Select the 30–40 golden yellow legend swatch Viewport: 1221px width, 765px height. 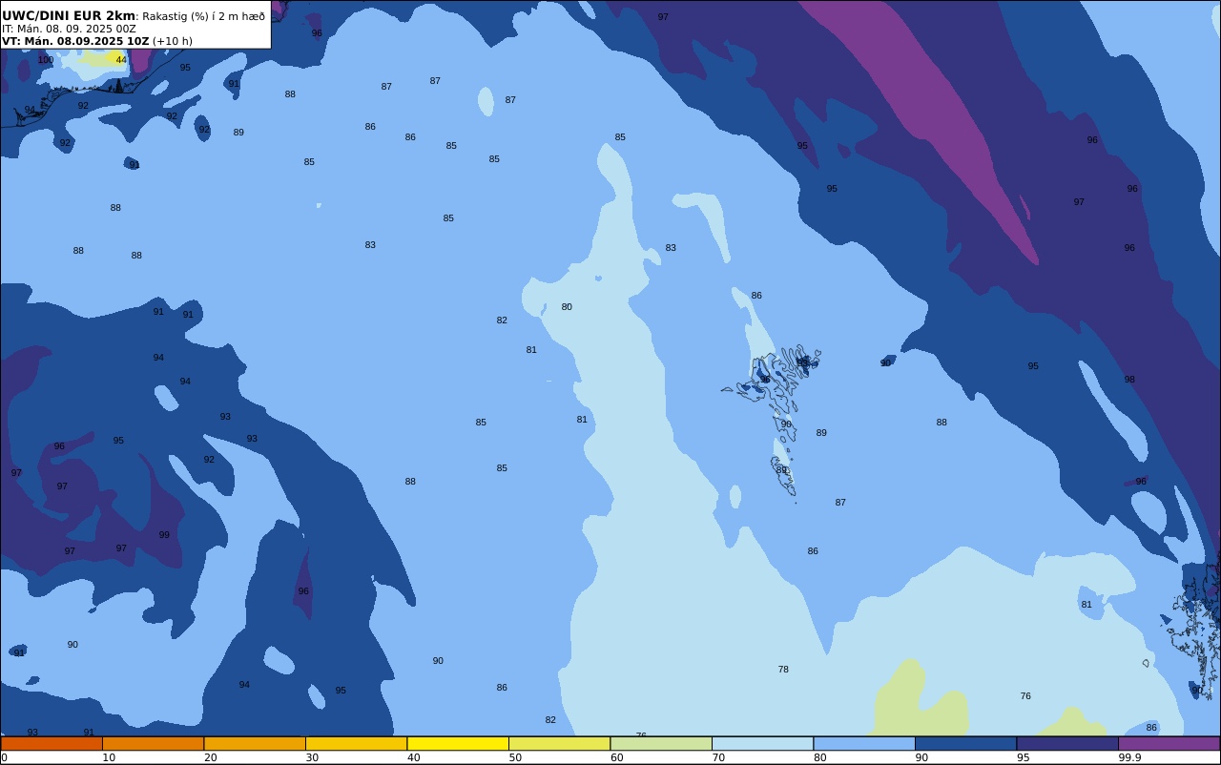click(x=356, y=743)
